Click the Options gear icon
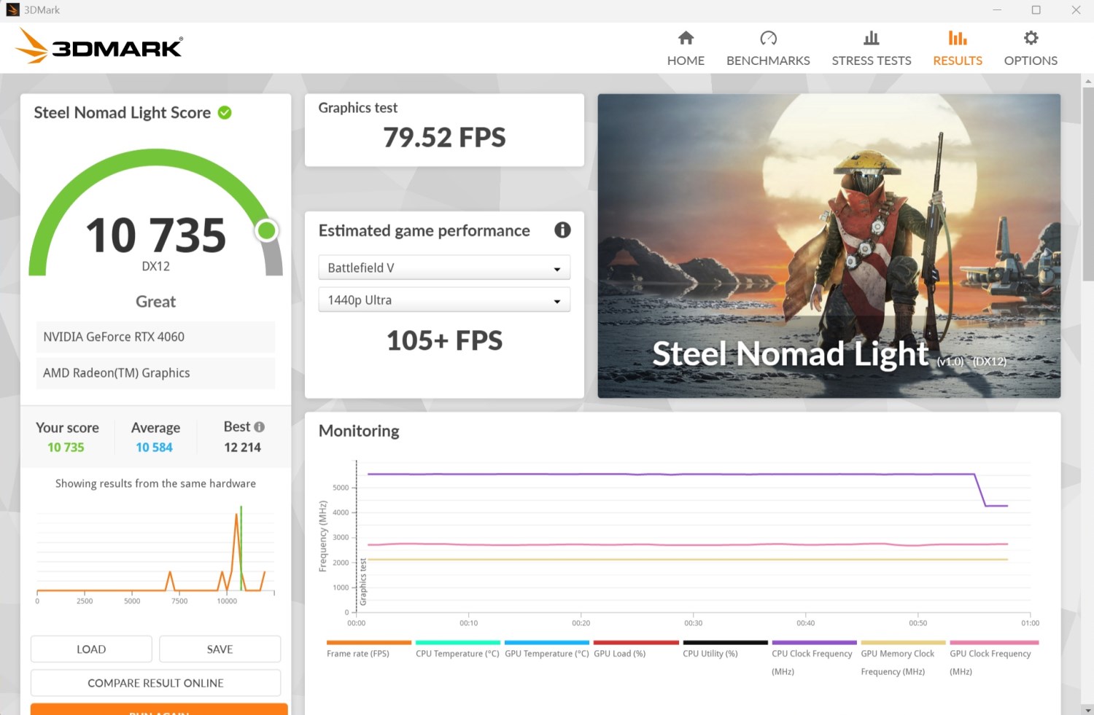This screenshot has height=715, width=1094. click(x=1030, y=38)
